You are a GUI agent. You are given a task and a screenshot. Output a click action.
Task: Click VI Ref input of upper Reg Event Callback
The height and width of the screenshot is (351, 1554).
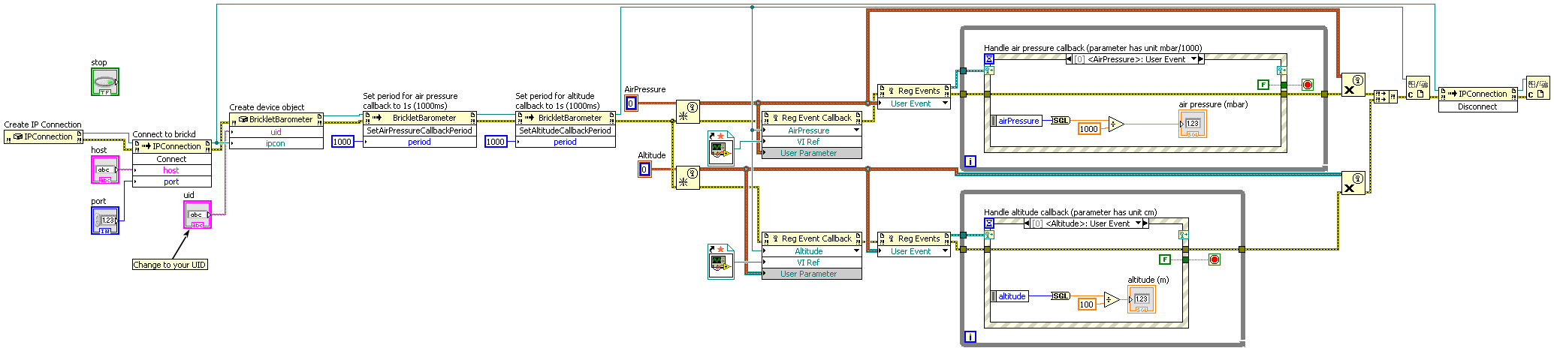[811, 142]
